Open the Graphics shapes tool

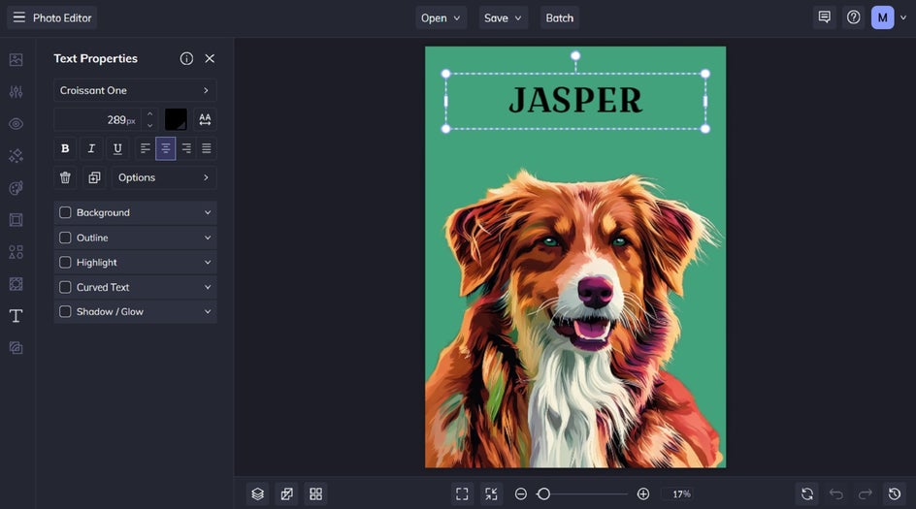(16, 252)
